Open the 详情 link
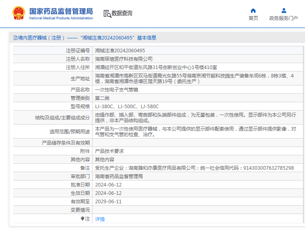This screenshot has height=230, width=305. coord(100,219)
